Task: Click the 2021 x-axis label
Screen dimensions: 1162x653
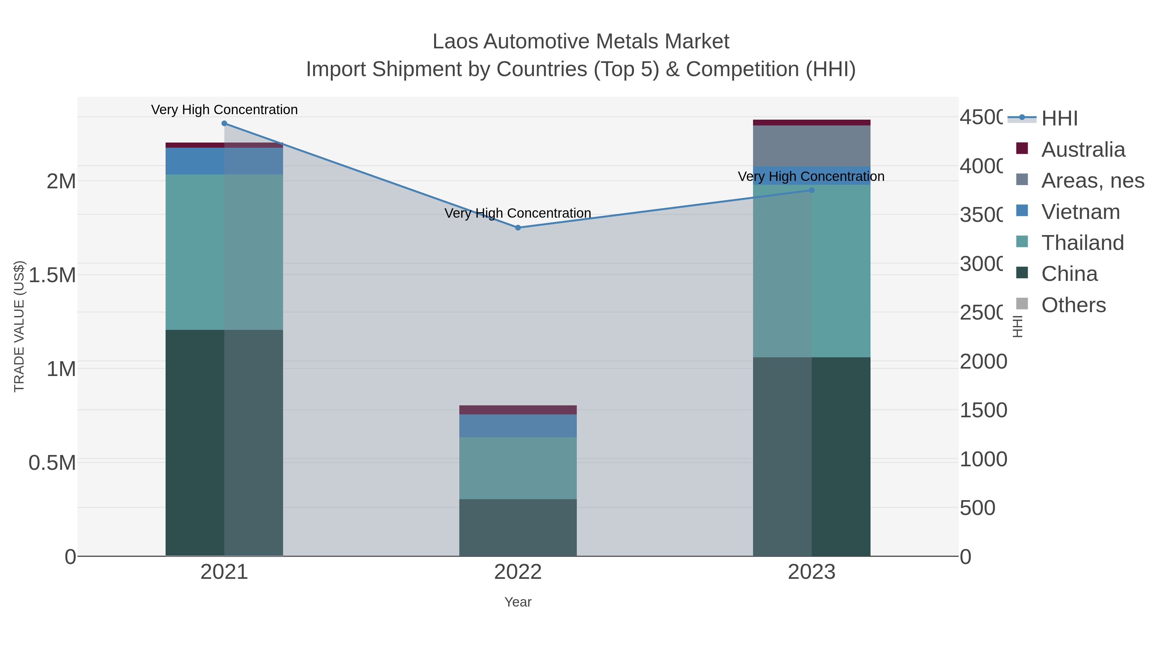Action: [224, 572]
